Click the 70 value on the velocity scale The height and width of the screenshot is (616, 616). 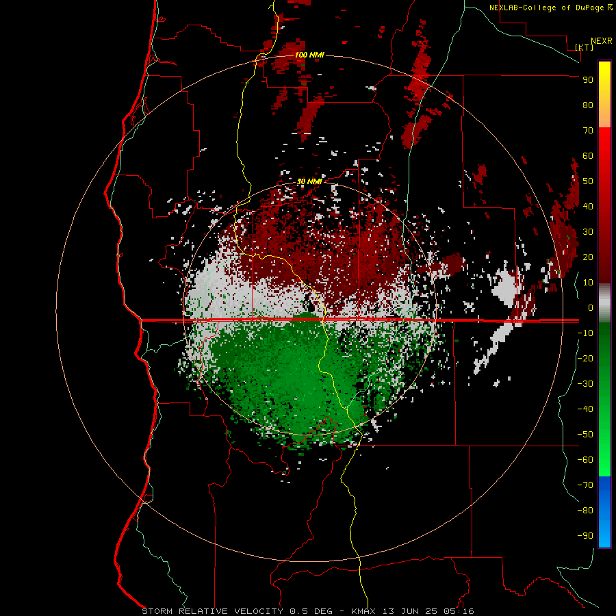(x=588, y=131)
